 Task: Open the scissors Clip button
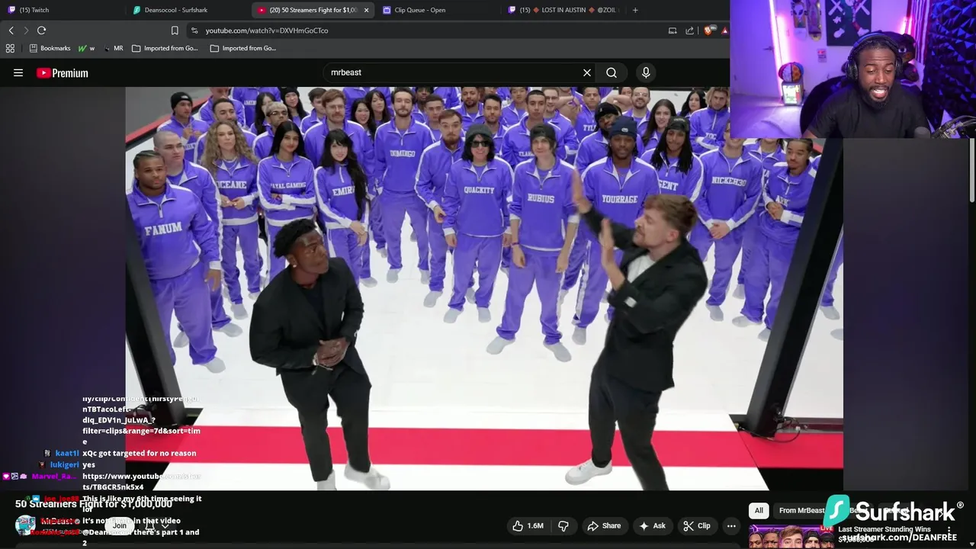click(697, 526)
